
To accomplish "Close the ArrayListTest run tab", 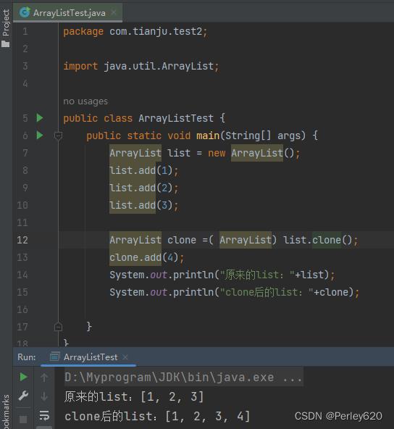I will point(125,357).
